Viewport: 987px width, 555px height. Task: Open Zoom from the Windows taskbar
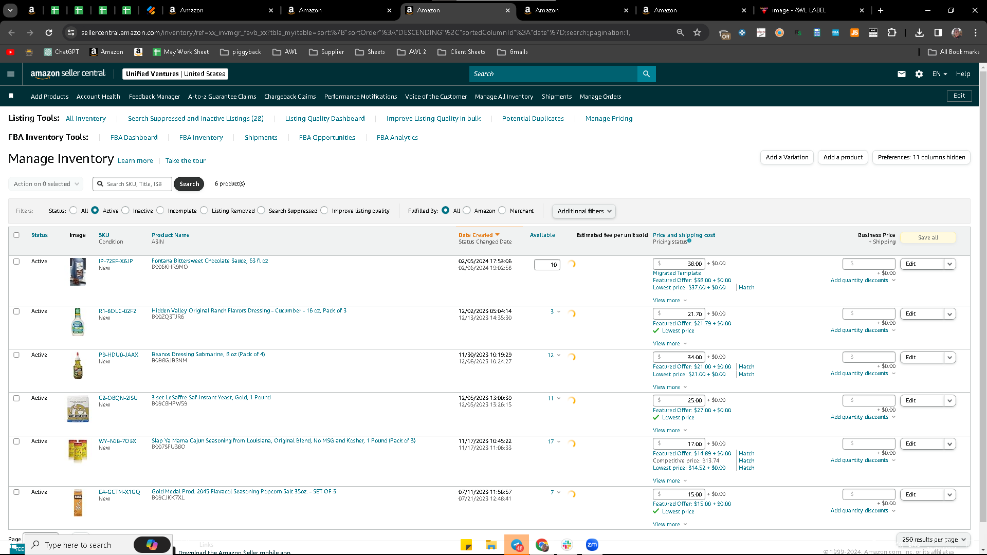point(592,545)
